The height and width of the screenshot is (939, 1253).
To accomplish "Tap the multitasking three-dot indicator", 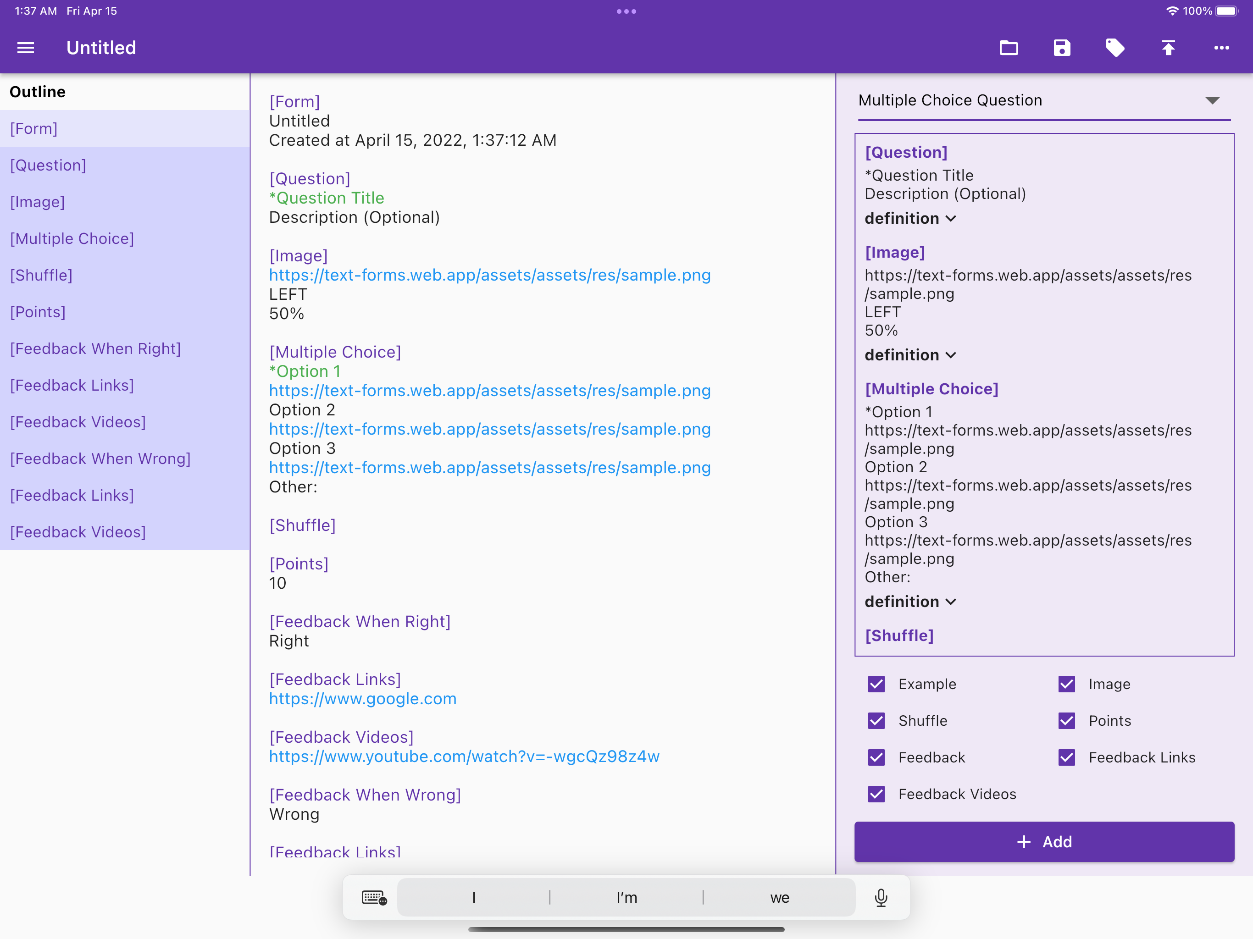I will point(626,11).
